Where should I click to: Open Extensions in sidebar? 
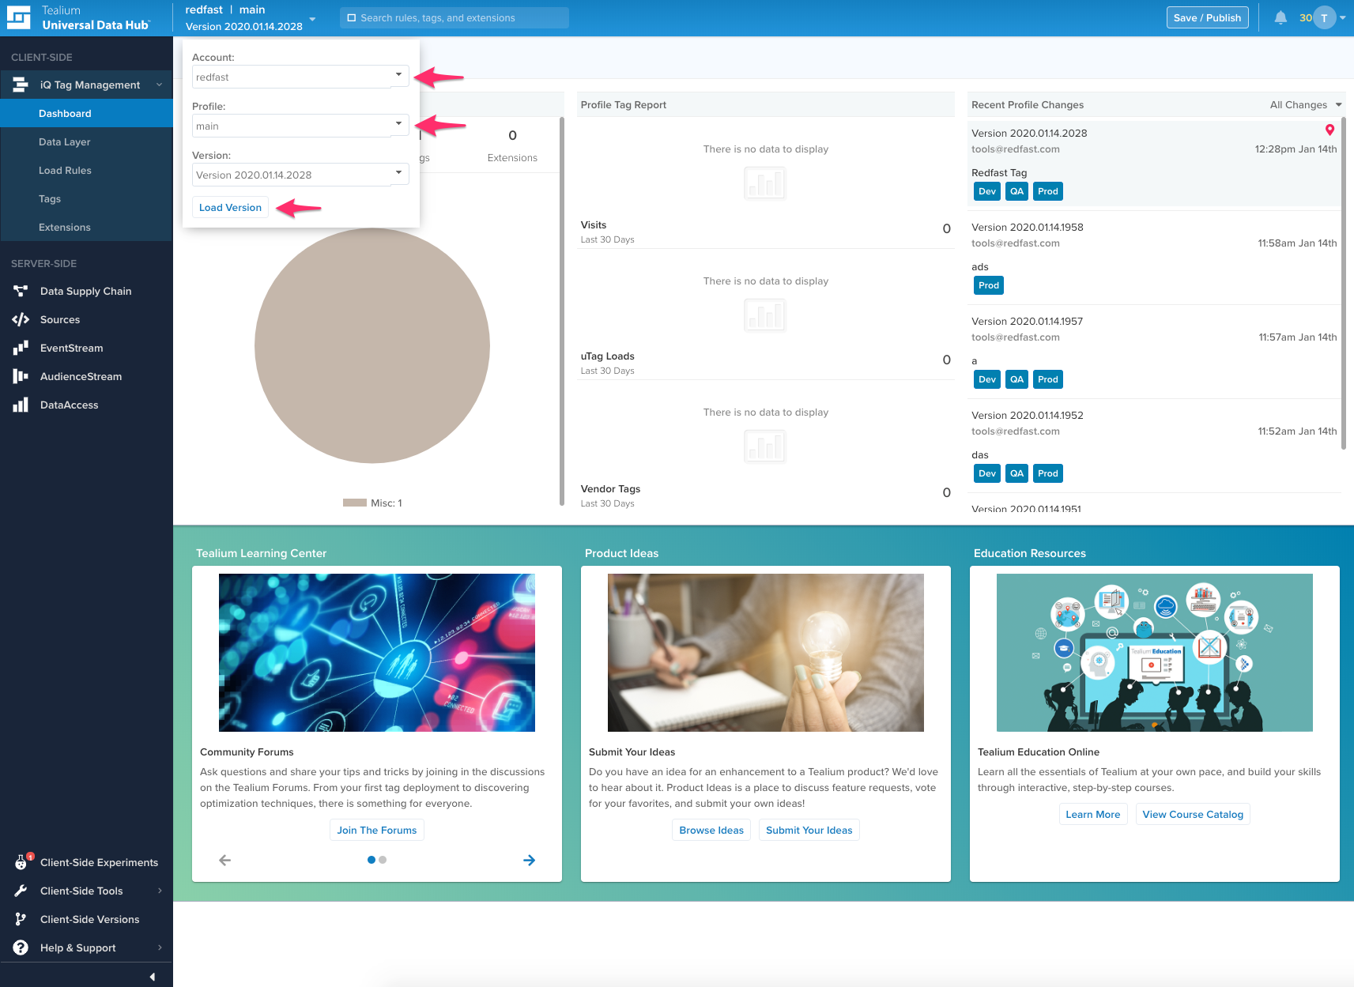[86, 227]
